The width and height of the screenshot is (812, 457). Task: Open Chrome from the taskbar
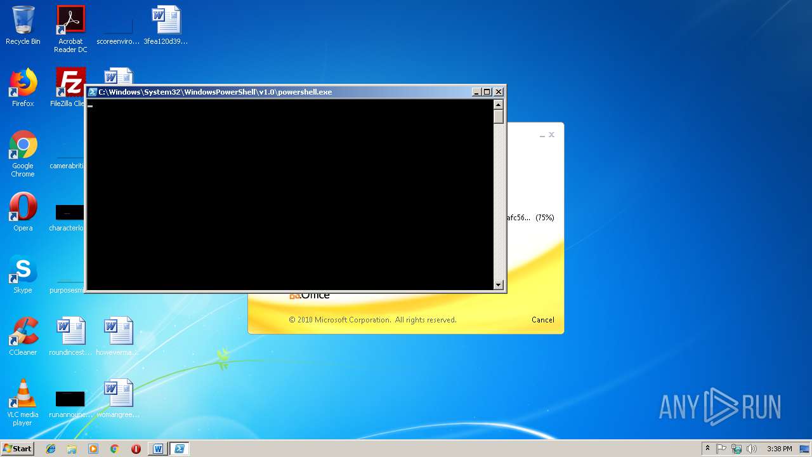(x=114, y=449)
